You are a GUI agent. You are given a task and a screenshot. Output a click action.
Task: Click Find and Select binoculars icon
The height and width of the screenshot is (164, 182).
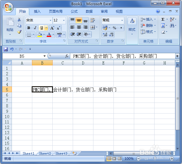pyautogui.click(x=172, y=26)
